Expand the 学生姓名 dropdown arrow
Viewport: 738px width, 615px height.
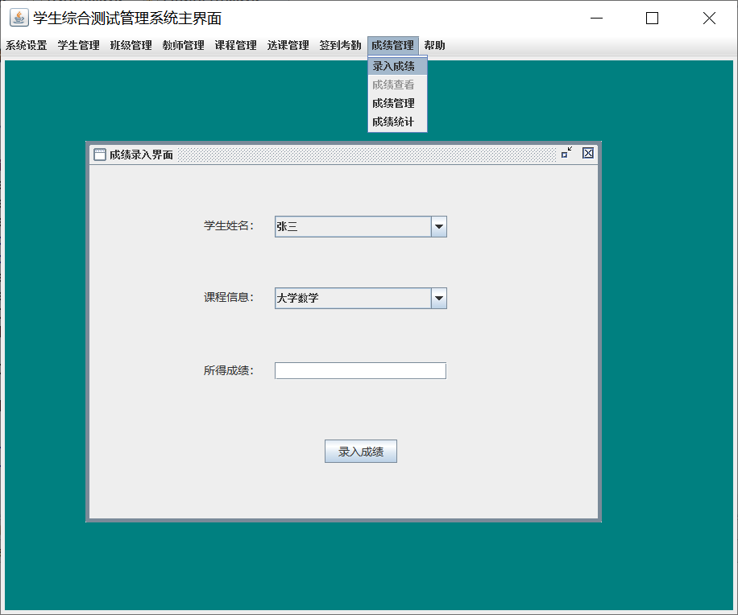tap(438, 227)
